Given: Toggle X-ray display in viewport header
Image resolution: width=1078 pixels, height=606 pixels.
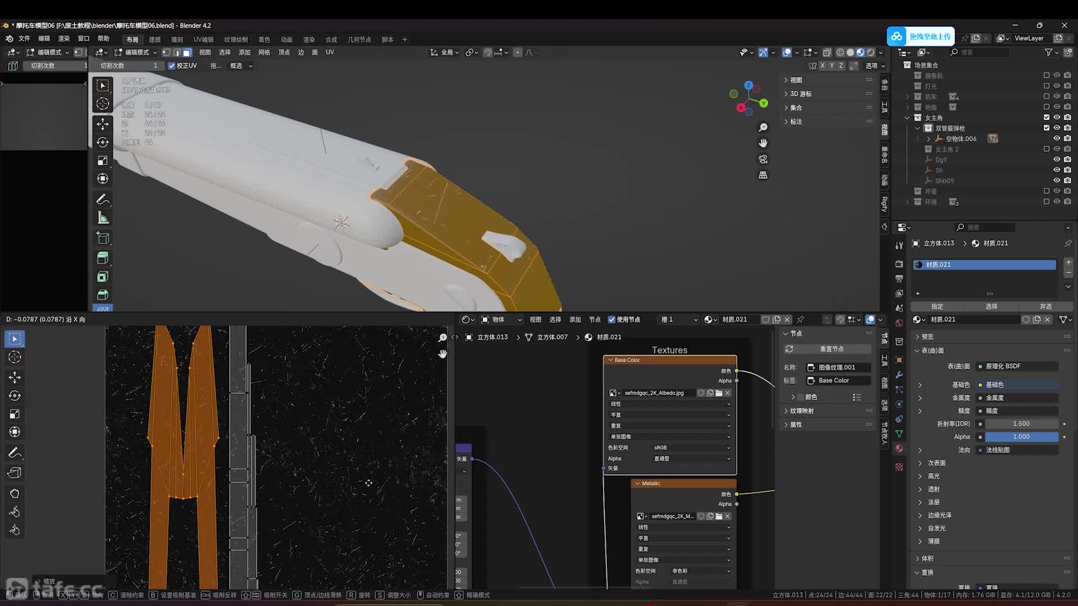Looking at the screenshot, I should 827,52.
